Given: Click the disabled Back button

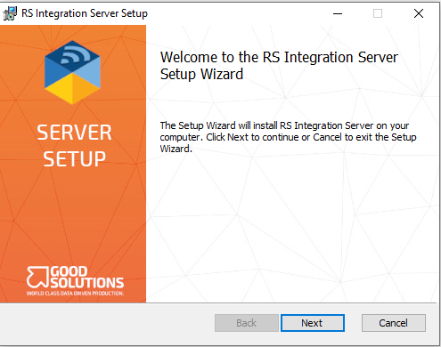Looking at the screenshot, I should click(247, 323).
